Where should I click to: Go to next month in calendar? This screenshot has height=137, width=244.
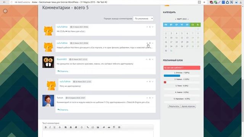point(188,19)
